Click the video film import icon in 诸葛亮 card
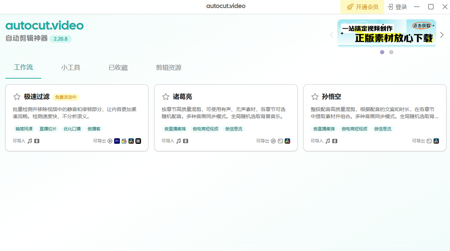This screenshot has height=251, width=450. (186, 141)
